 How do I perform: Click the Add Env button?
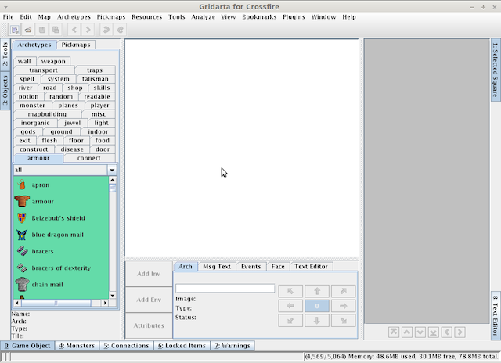pyautogui.click(x=149, y=300)
